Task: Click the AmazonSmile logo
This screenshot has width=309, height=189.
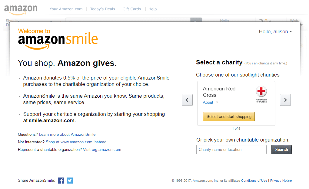Action: point(58,39)
